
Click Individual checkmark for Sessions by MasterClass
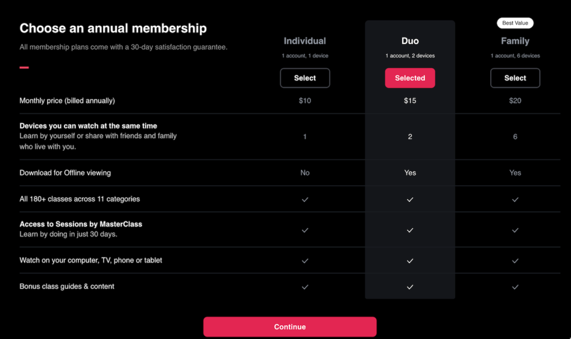pos(305,230)
